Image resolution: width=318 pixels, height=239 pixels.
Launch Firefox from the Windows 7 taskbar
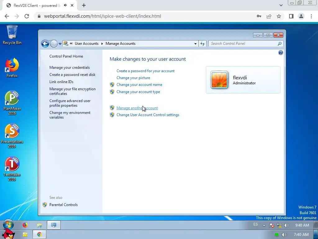[25, 225]
